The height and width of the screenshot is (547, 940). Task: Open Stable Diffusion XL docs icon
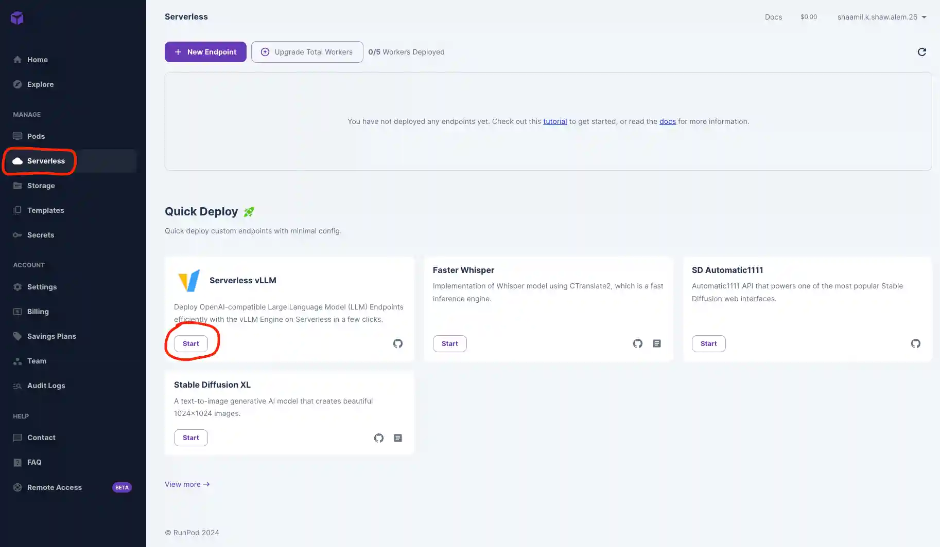(x=398, y=438)
